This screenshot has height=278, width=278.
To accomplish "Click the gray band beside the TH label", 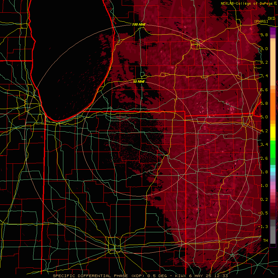I will pyautogui.click(x=273, y=237).
